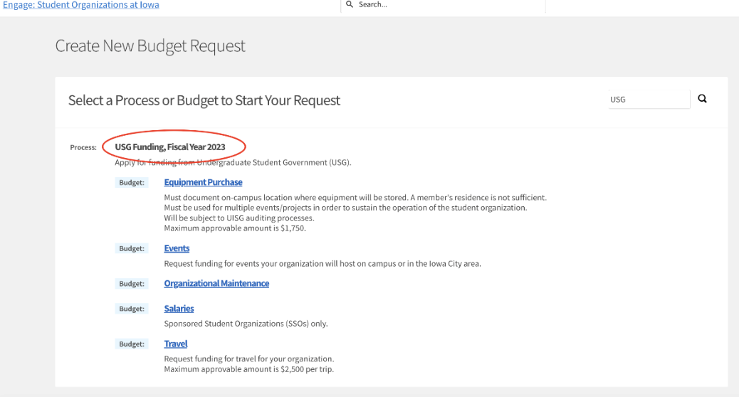Image resolution: width=739 pixels, height=397 pixels.
Task: Click Budget label beside Salaries
Action: coord(132,309)
